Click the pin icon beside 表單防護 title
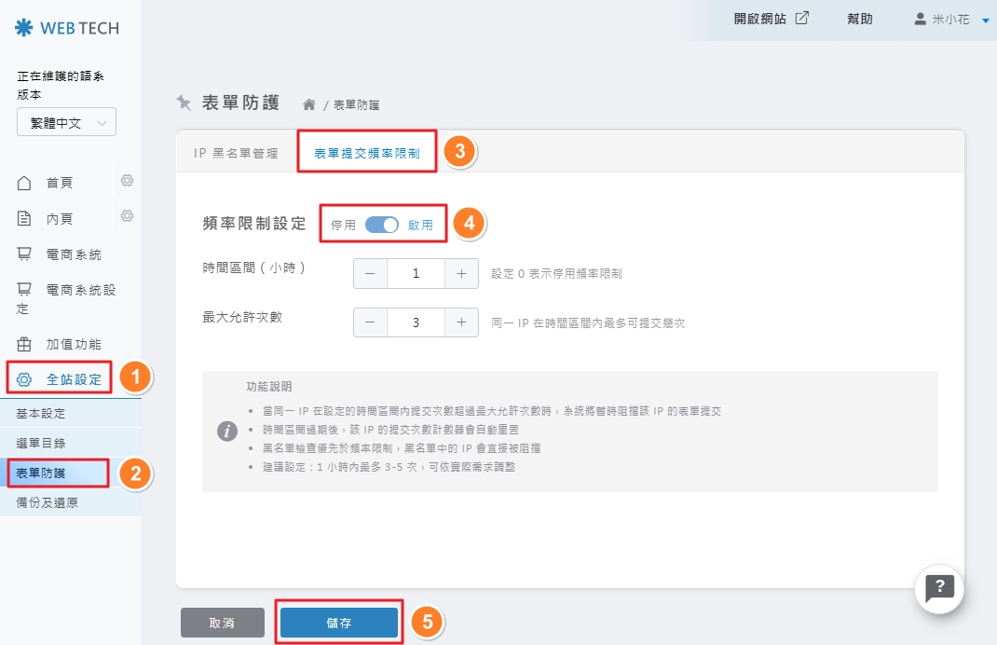Screen dimensions: 997x645 click(x=184, y=103)
